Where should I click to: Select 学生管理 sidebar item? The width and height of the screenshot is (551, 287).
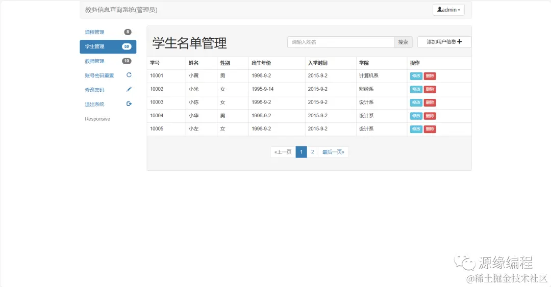108,47
